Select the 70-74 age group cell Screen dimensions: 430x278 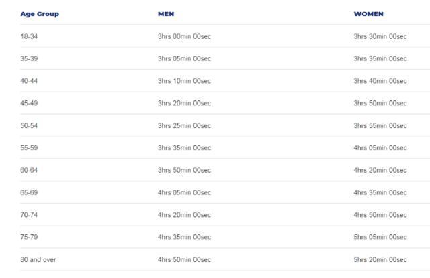(x=29, y=214)
